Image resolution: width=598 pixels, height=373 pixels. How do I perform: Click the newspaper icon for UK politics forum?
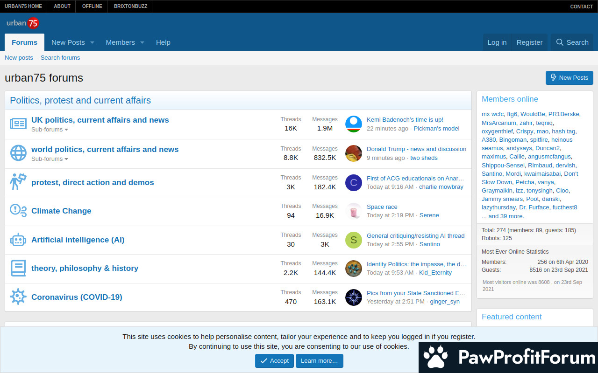pos(18,124)
